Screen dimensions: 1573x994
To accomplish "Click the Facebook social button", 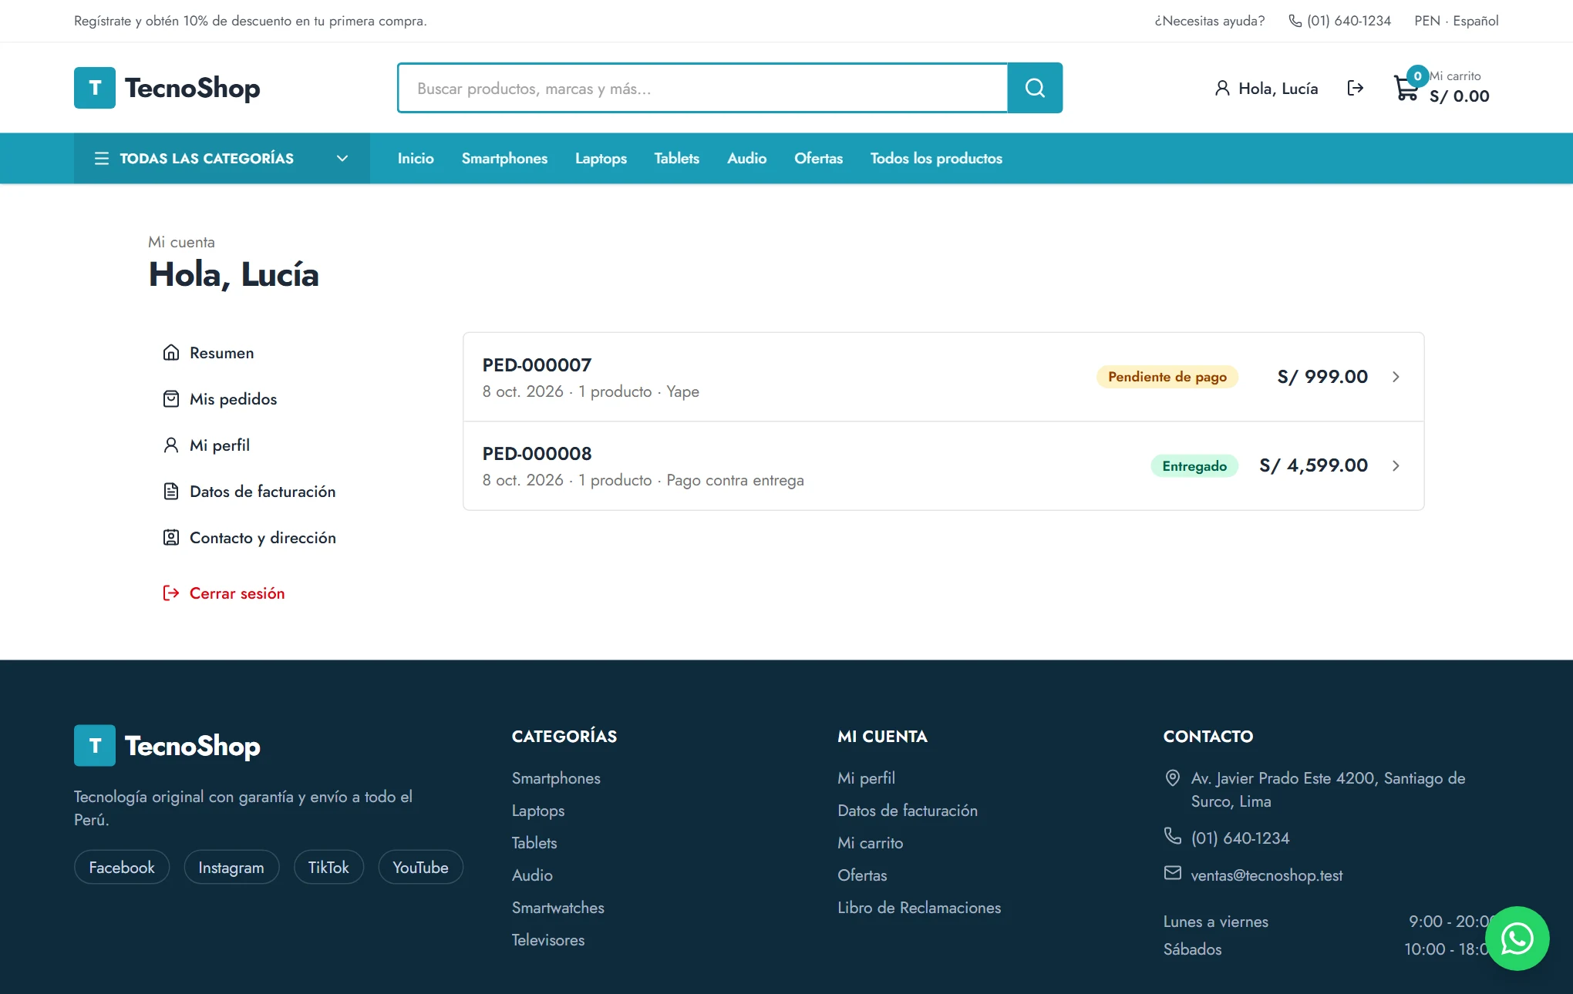I will 122,867.
